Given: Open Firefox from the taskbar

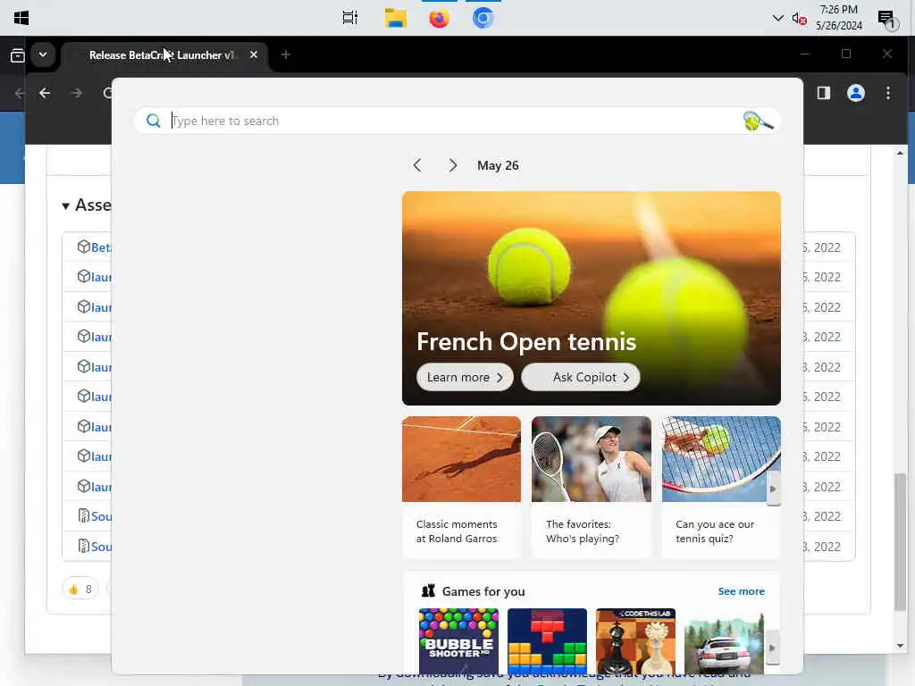Looking at the screenshot, I should click(x=439, y=18).
